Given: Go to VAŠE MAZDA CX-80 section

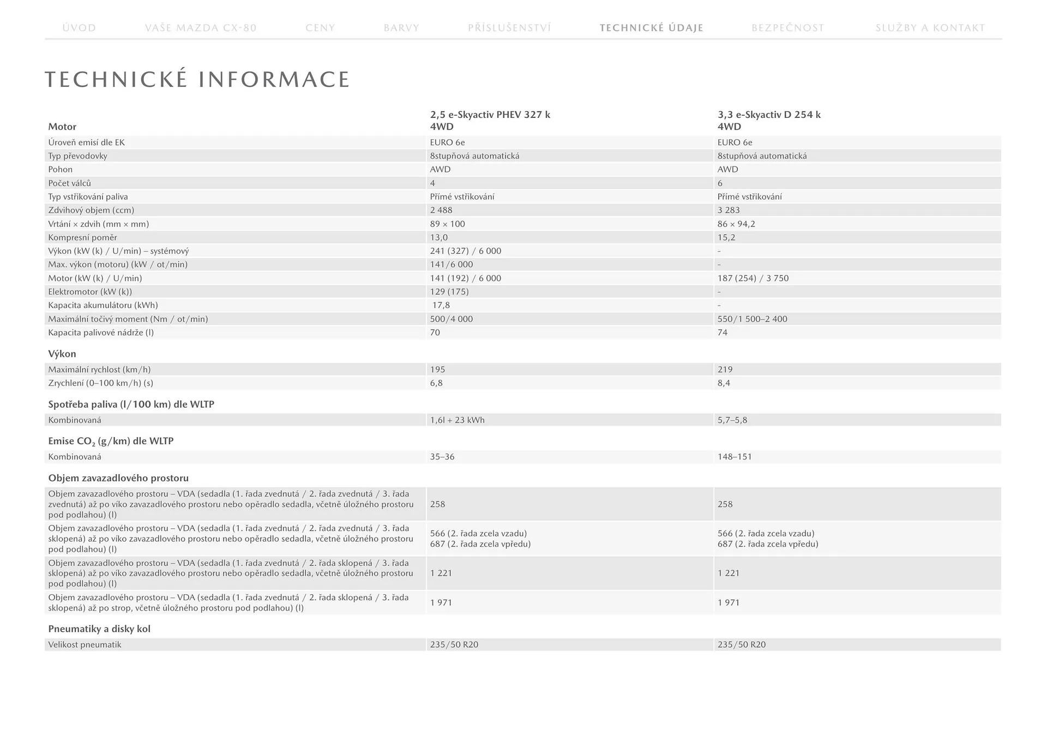Looking at the screenshot, I should (201, 28).
